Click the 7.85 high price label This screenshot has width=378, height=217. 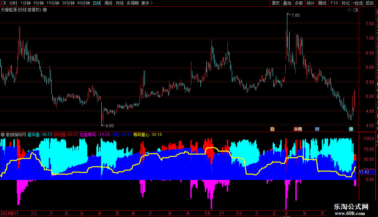pos(296,15)
